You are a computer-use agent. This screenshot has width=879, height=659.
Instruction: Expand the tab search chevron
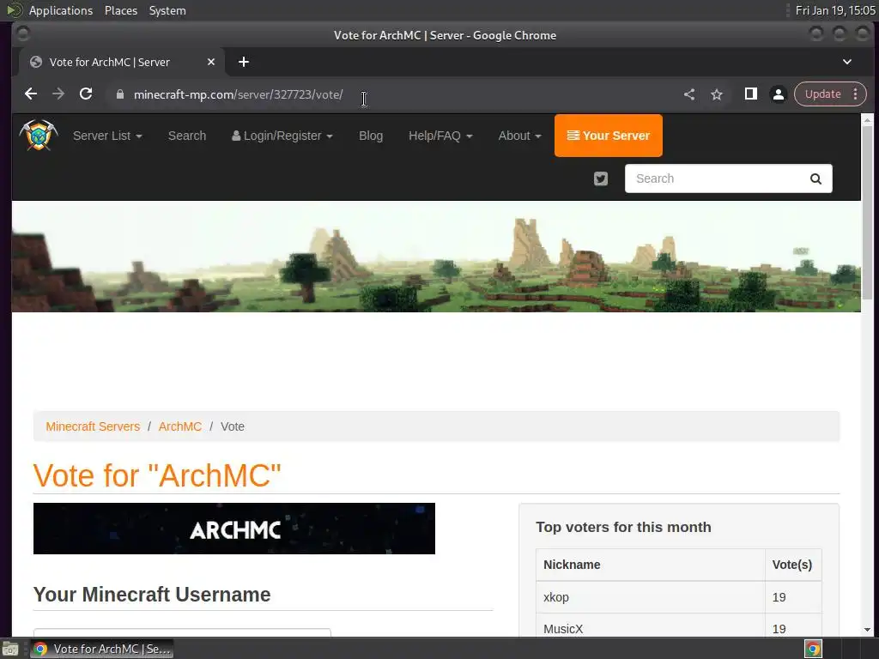[x=847, y=62]
